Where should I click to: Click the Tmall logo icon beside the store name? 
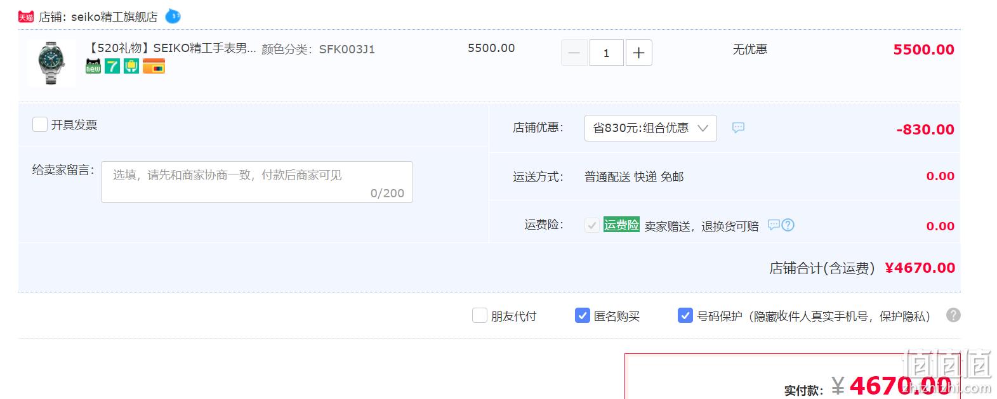click(x=26, y=17)
